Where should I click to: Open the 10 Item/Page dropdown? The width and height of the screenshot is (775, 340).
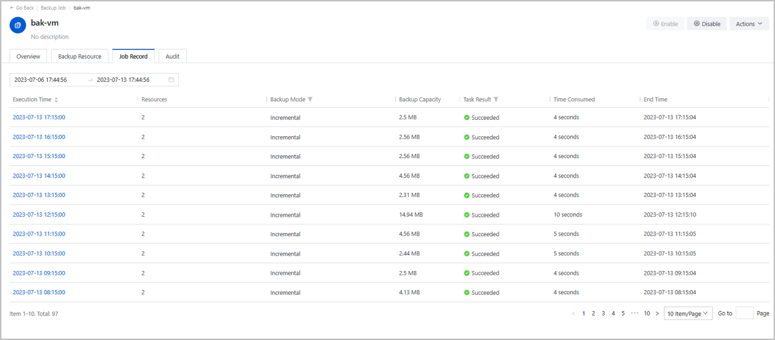tap(688, 313)
